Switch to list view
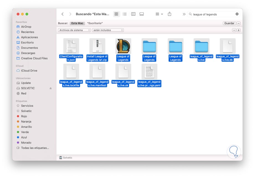Screen dimensions: 255x177 (x=125, y=14)
